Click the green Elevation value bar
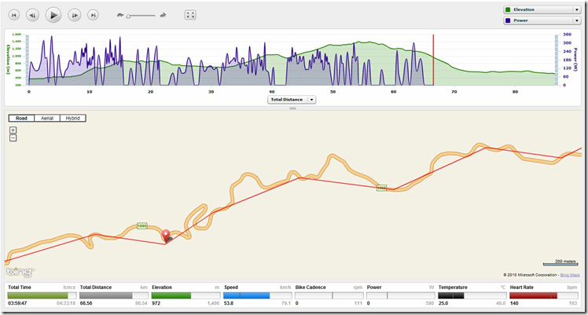Viewport: 588px width, 315px height. (186, 295)
